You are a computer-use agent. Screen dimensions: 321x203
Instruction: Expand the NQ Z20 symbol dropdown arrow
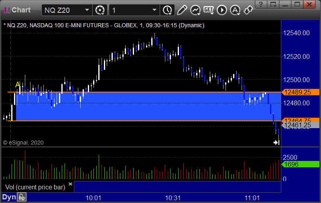[87, 10]
